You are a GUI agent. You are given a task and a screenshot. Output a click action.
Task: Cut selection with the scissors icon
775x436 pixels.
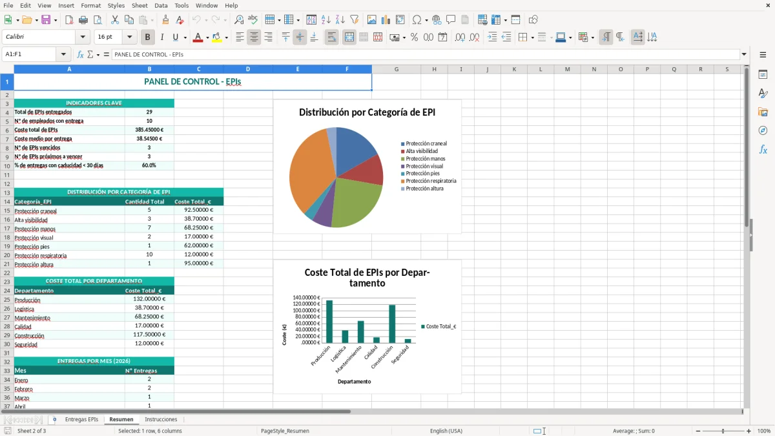click(x=115, y=20)
